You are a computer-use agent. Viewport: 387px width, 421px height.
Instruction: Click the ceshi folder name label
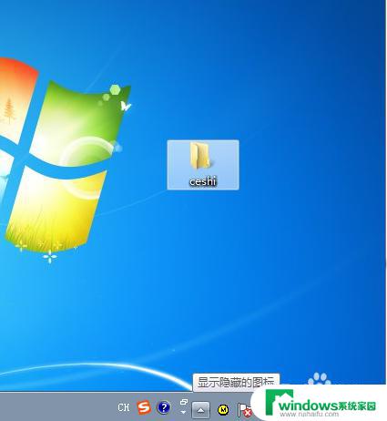(x=203, y=181)
